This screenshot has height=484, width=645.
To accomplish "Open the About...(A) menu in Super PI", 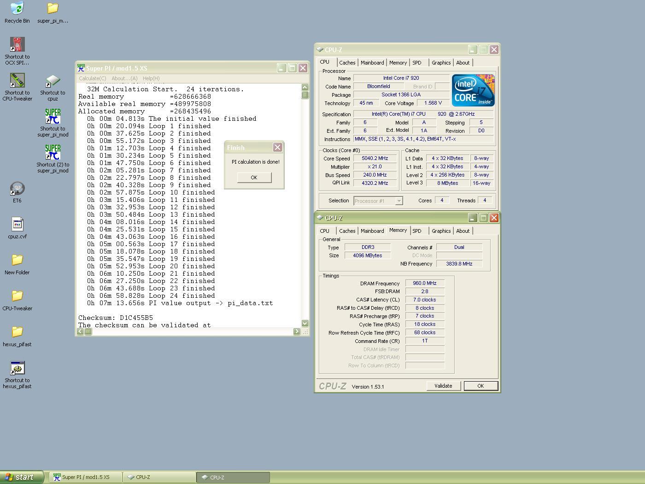I will pos(124,78).
